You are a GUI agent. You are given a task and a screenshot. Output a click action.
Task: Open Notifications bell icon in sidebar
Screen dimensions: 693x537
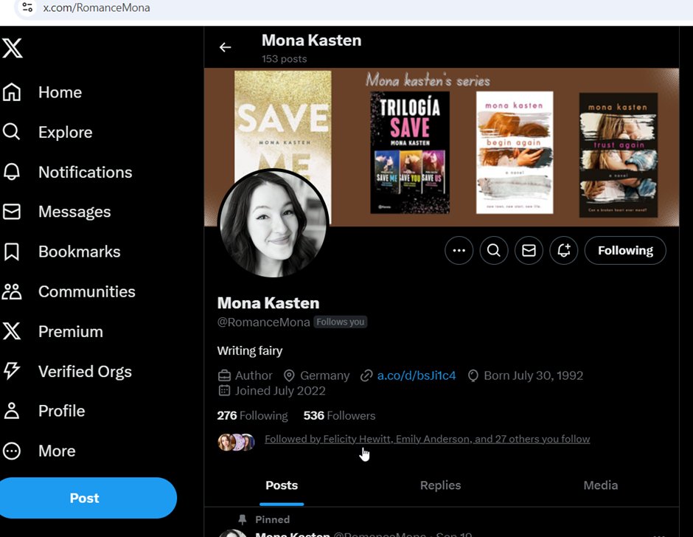pyautogui.click(x=12, y=172)
